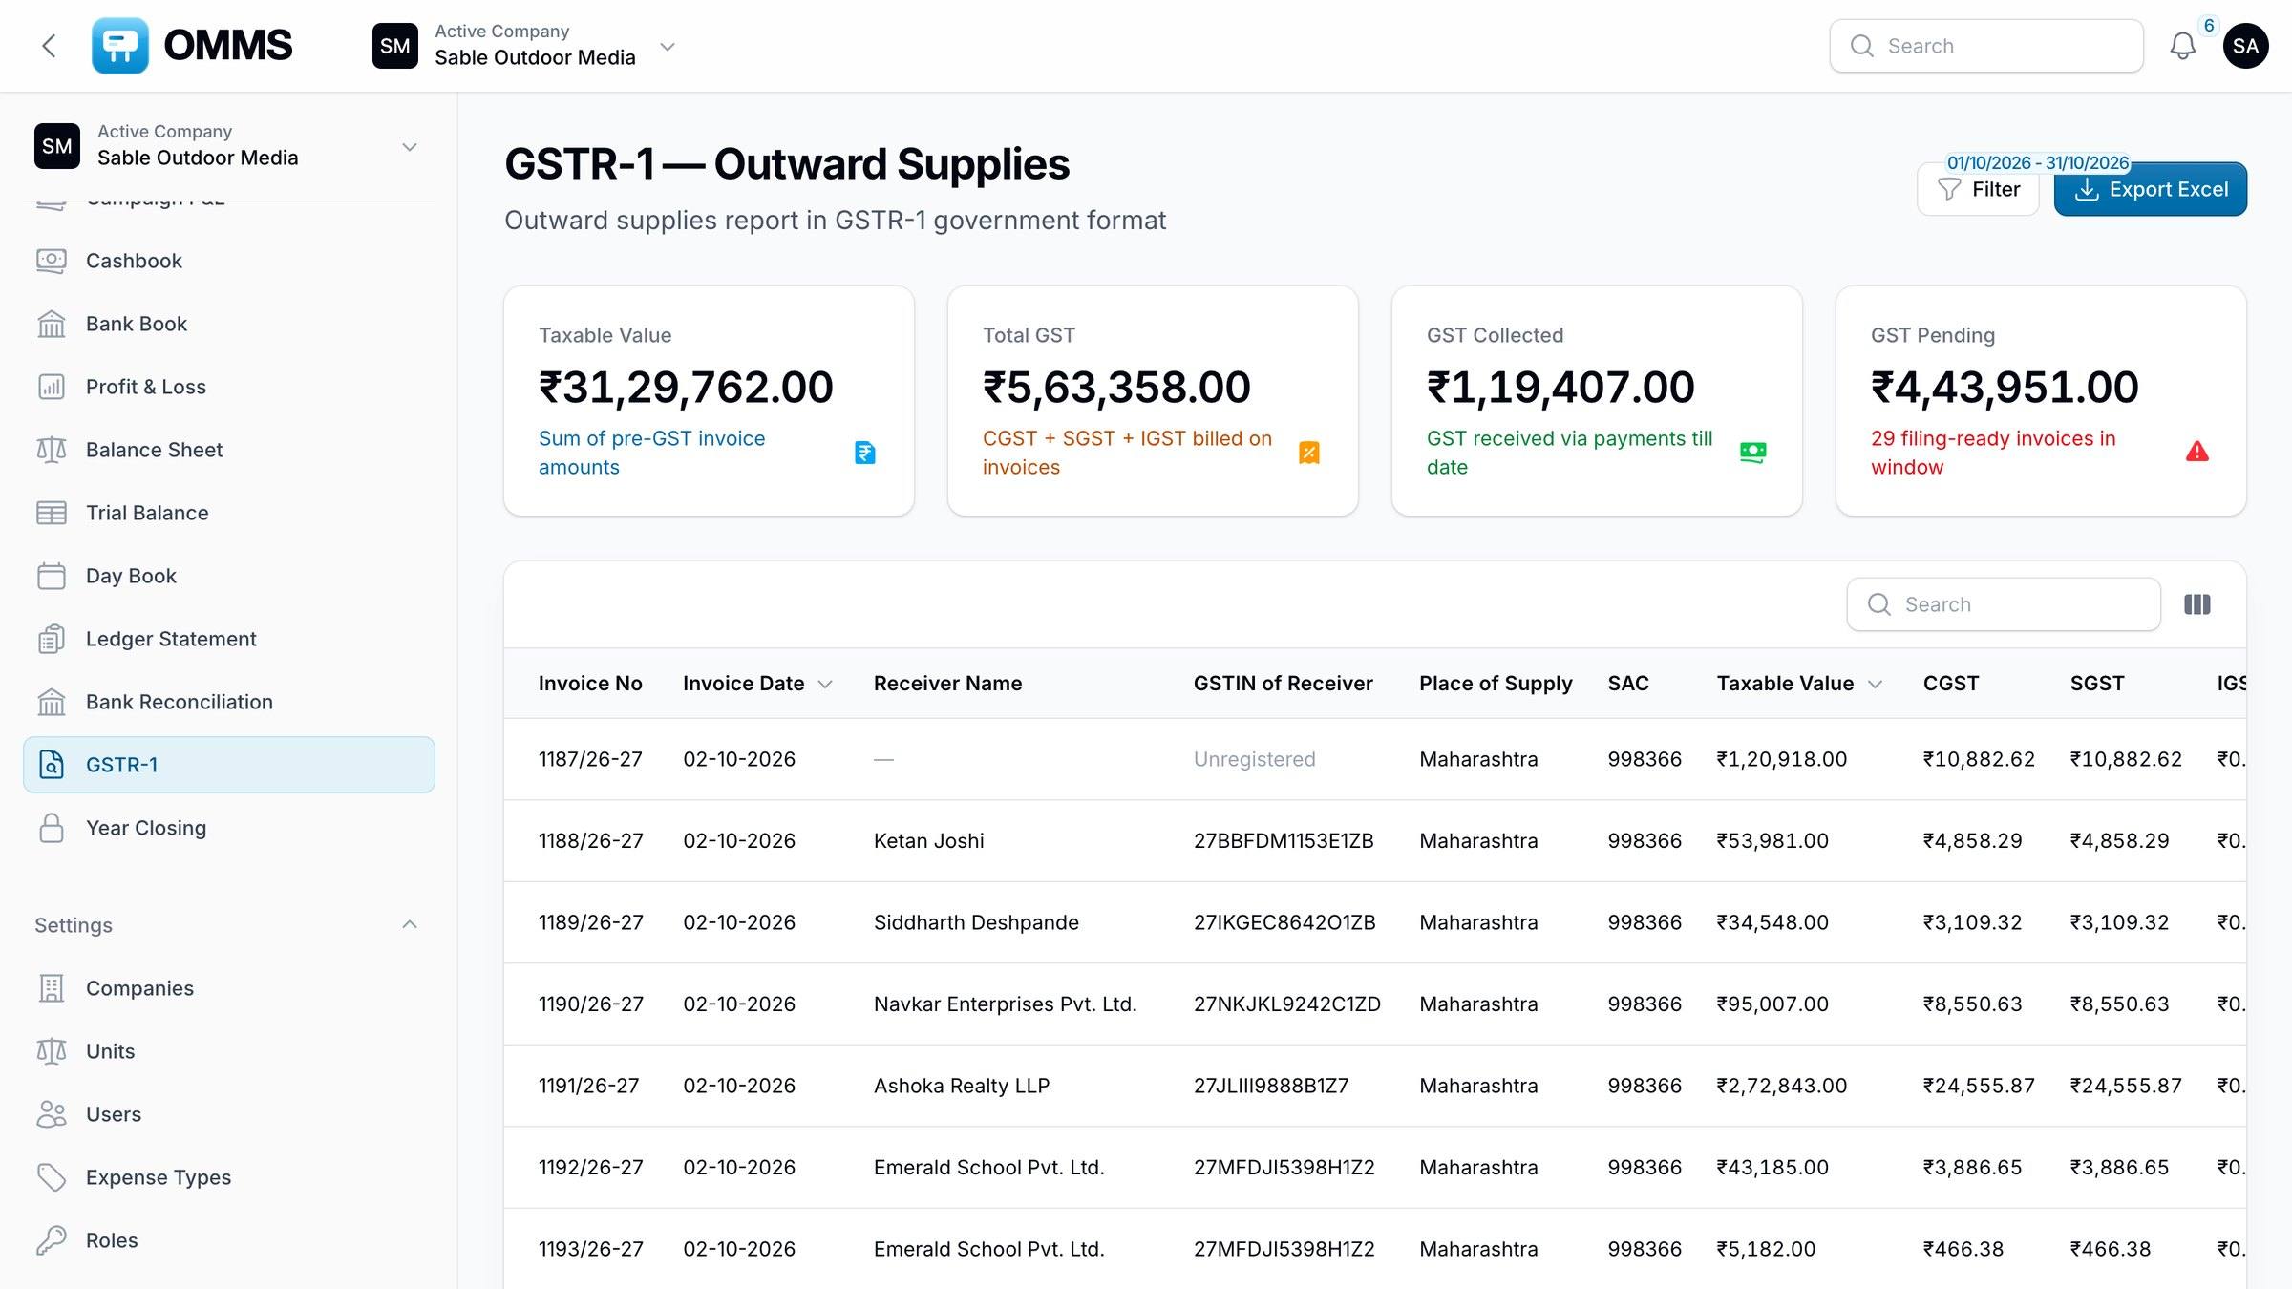Click the Year Closing lock icon

click(52, 828)
